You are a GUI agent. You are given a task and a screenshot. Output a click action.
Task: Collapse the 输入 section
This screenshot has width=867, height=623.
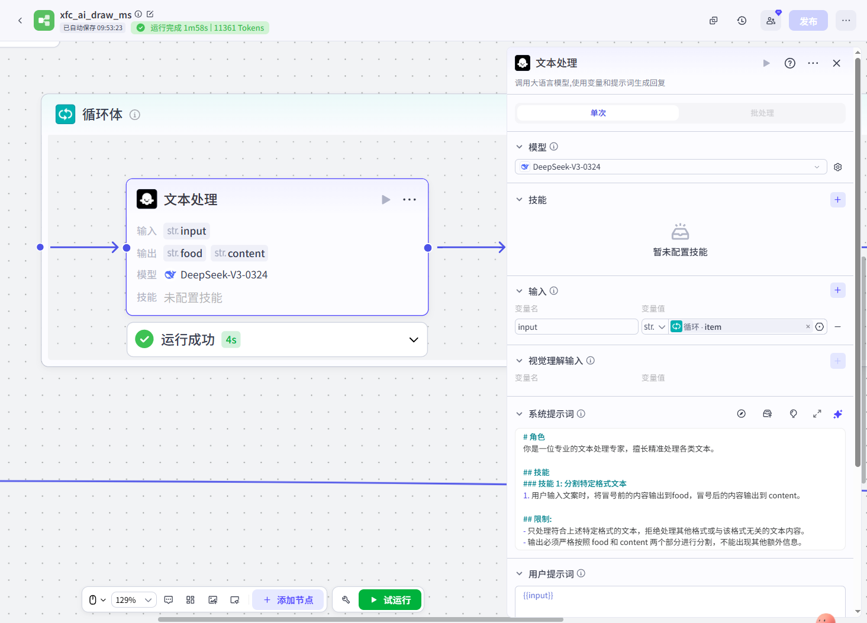click(x=520, y=291)
